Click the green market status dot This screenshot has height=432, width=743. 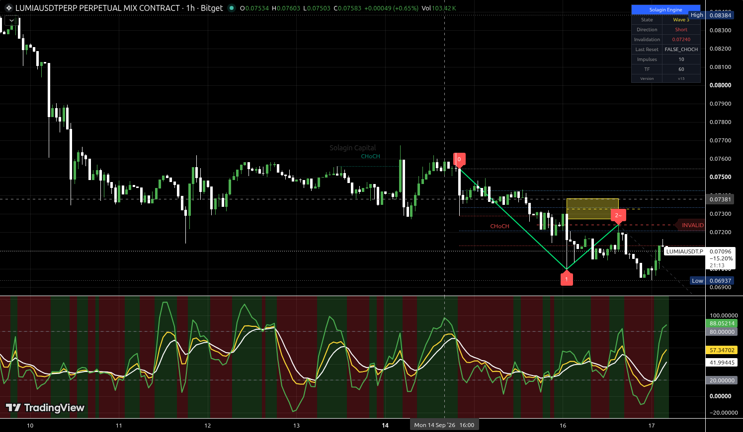click(x=232, y=8)
